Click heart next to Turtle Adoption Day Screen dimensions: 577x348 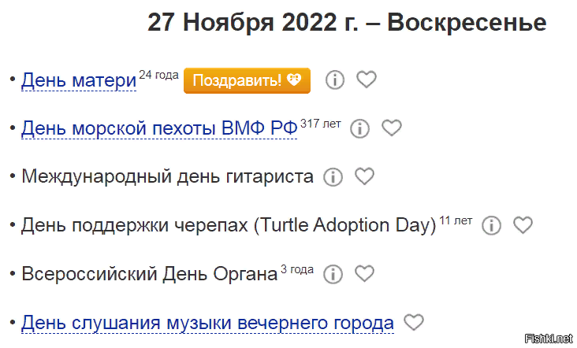523,225
